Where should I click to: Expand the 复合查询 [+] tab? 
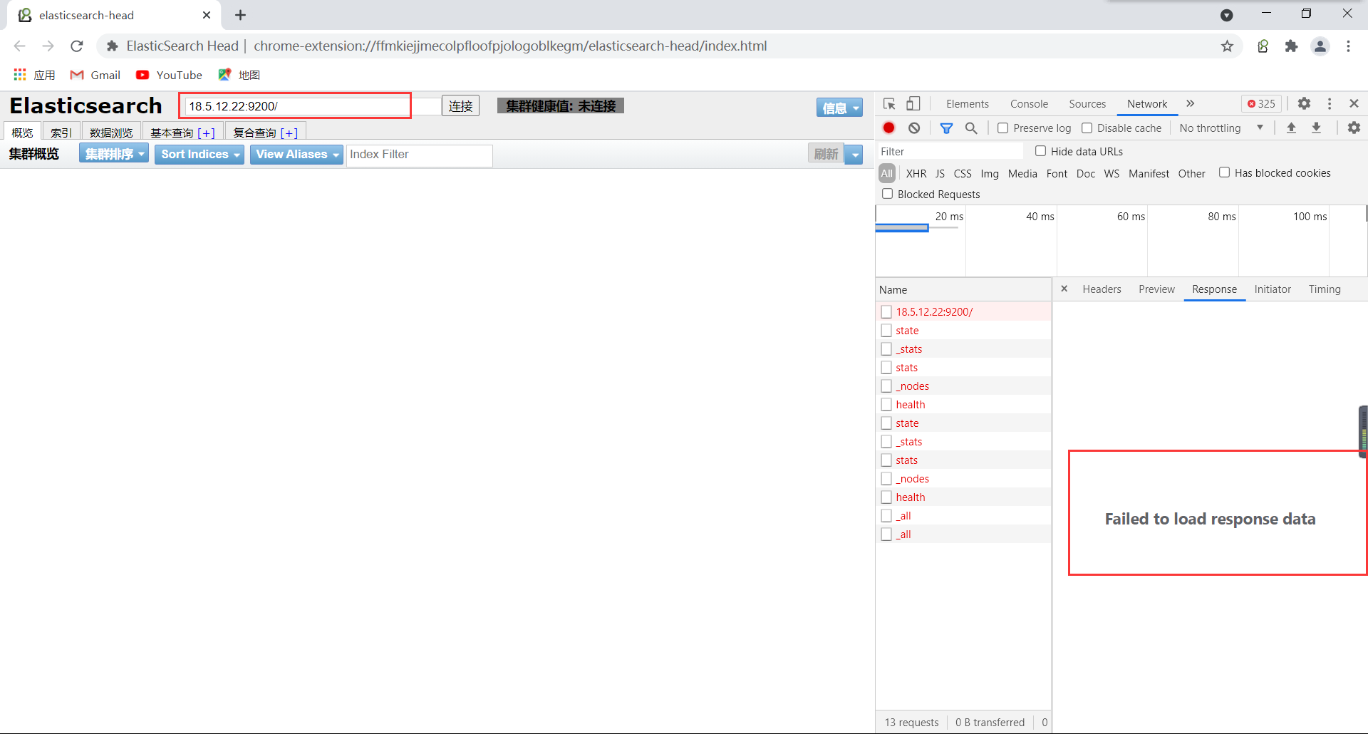click(x=266, y=133)
